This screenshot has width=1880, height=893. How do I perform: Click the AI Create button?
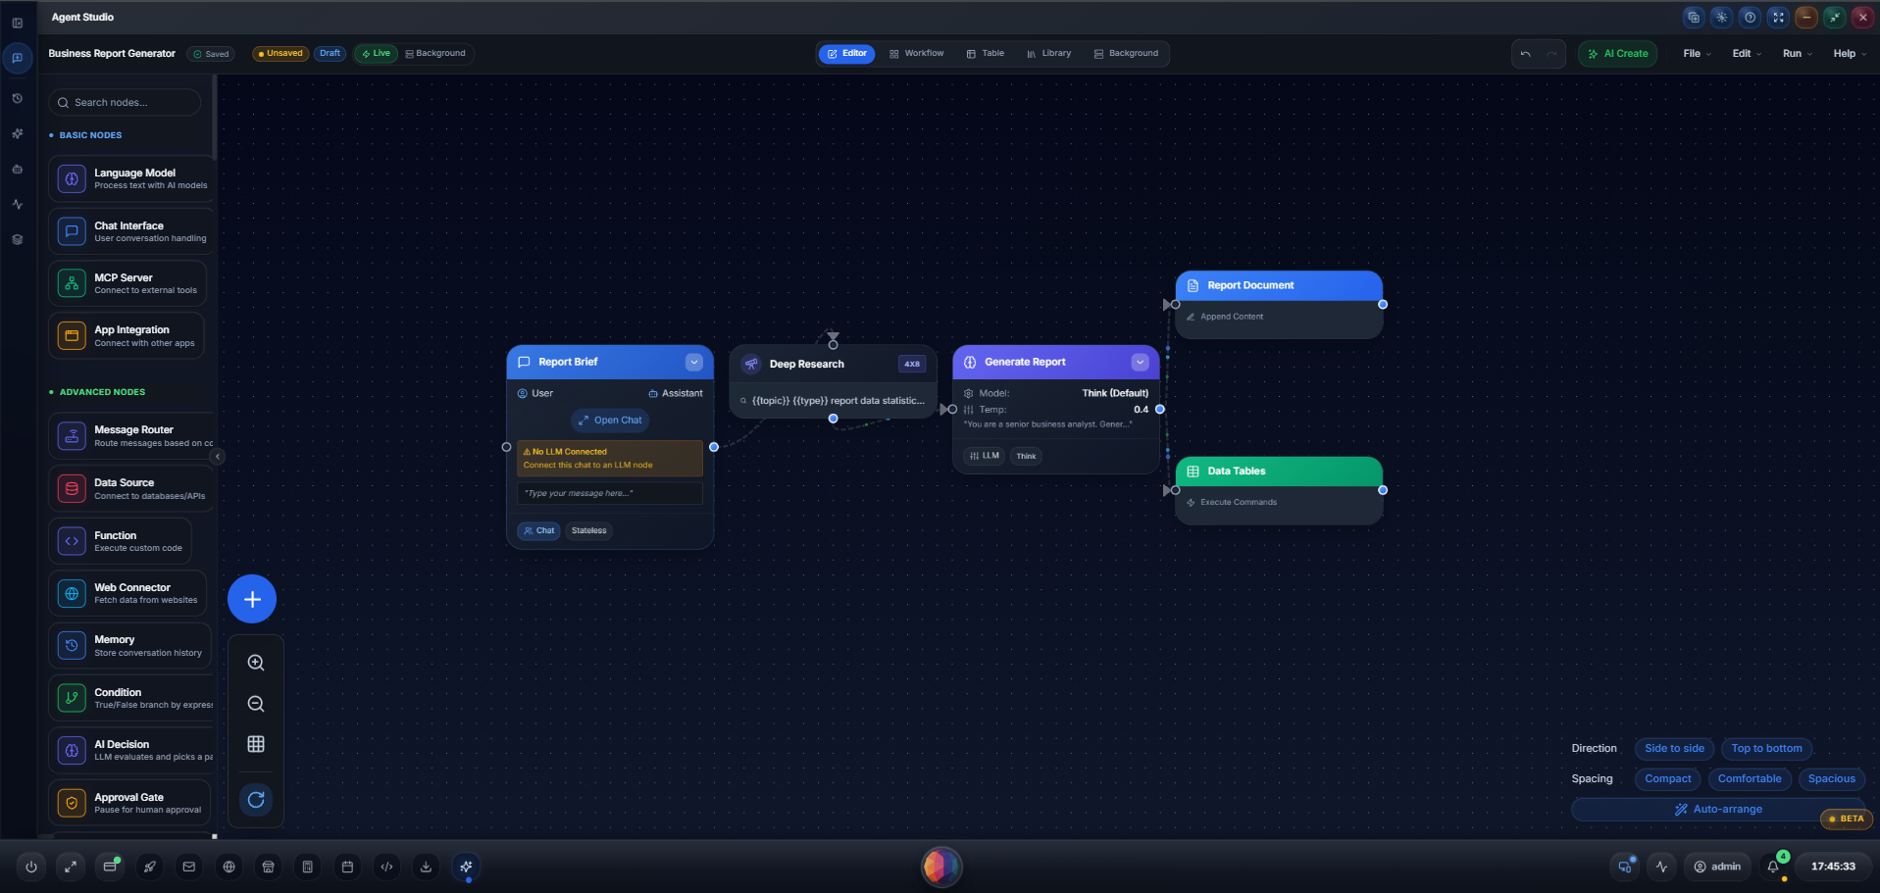pos(1617,54)
